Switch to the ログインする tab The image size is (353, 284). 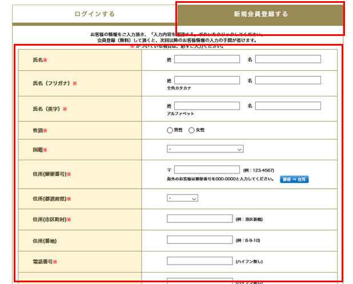(x=95, y=14)
